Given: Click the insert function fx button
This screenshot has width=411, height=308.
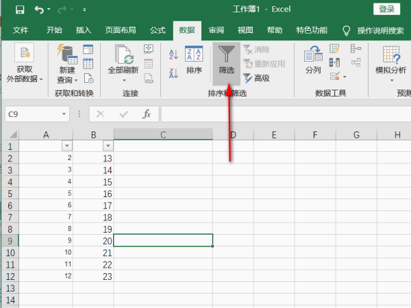Looking at the screenshot, I should click(x=146, y=114).
